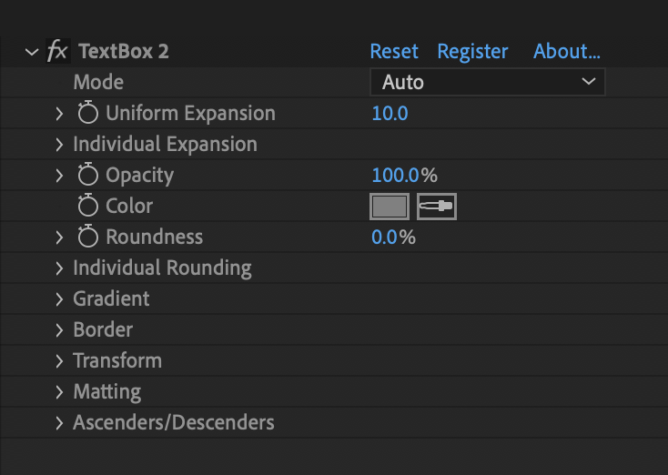Click the Reset link
The width and height of the screenshot is (668, 475).
394,51
